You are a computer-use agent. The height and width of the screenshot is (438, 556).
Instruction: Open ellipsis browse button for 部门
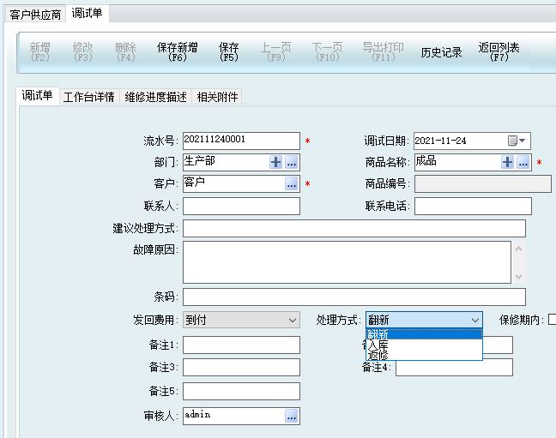(x=292, y=162)
